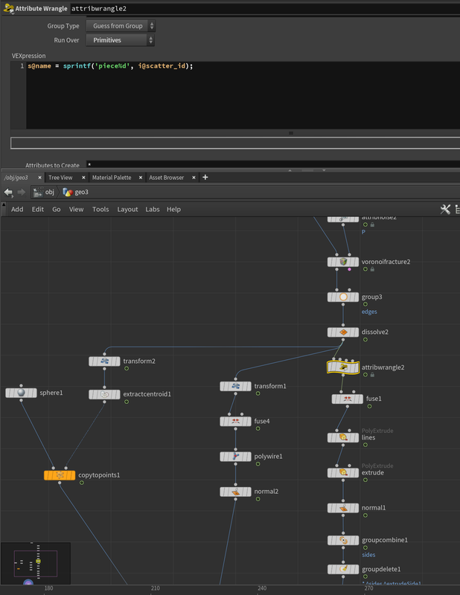Viewport: 460px width, 595px height.
Task: Select the transform2 node icon
Action: point(104,361)
